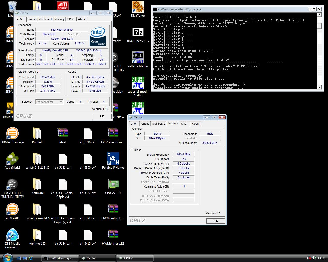Open the EVGA E-LEET Tuning Utility icon
Viewport: 328px width, 262px height.
coord(12,189)
